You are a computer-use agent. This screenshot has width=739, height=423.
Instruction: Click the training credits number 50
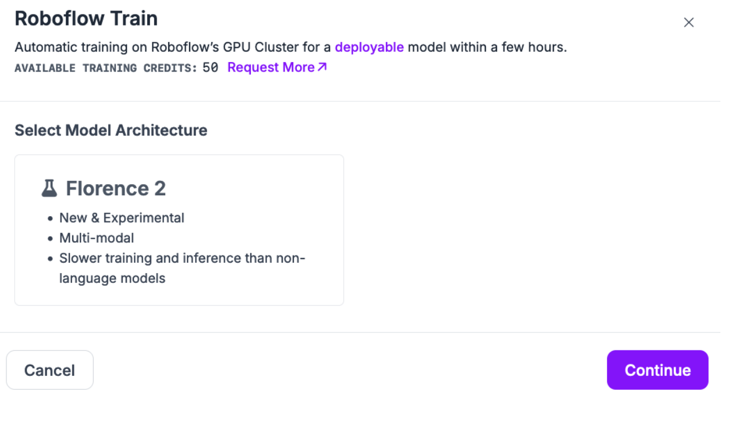point(210,67)
